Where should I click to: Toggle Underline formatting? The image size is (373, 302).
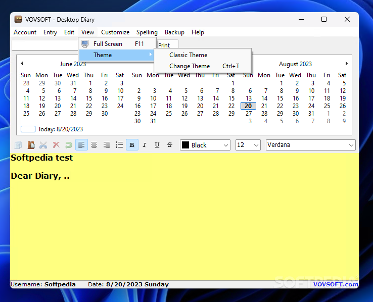click(x=157, y=145)
